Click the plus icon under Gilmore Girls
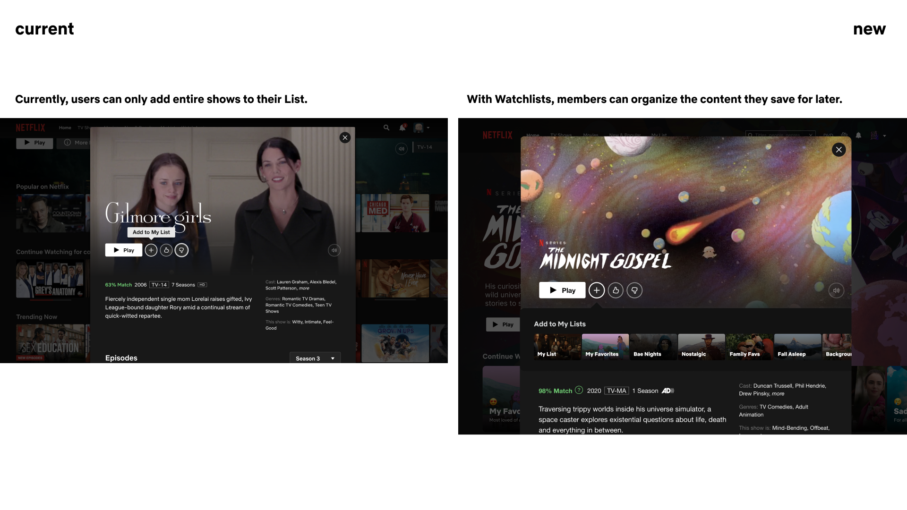Image resolution: width=907 pixels, height=510 pixels. coord(151,250)
